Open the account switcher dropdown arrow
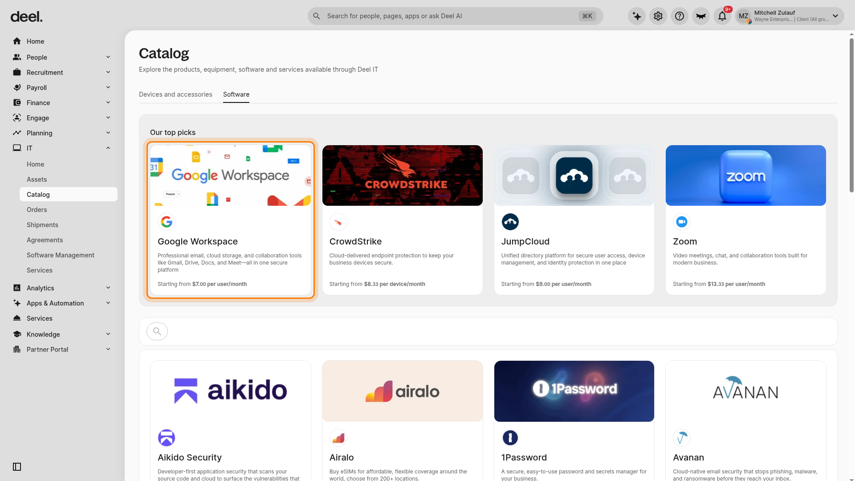855x481 pixels. pos(835,16)
